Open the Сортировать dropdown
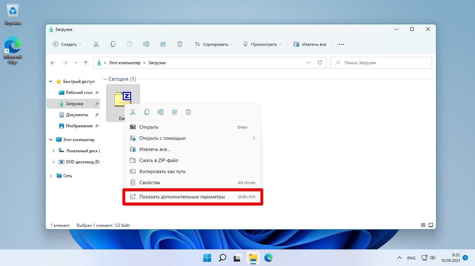 click(x=214, y=44)
